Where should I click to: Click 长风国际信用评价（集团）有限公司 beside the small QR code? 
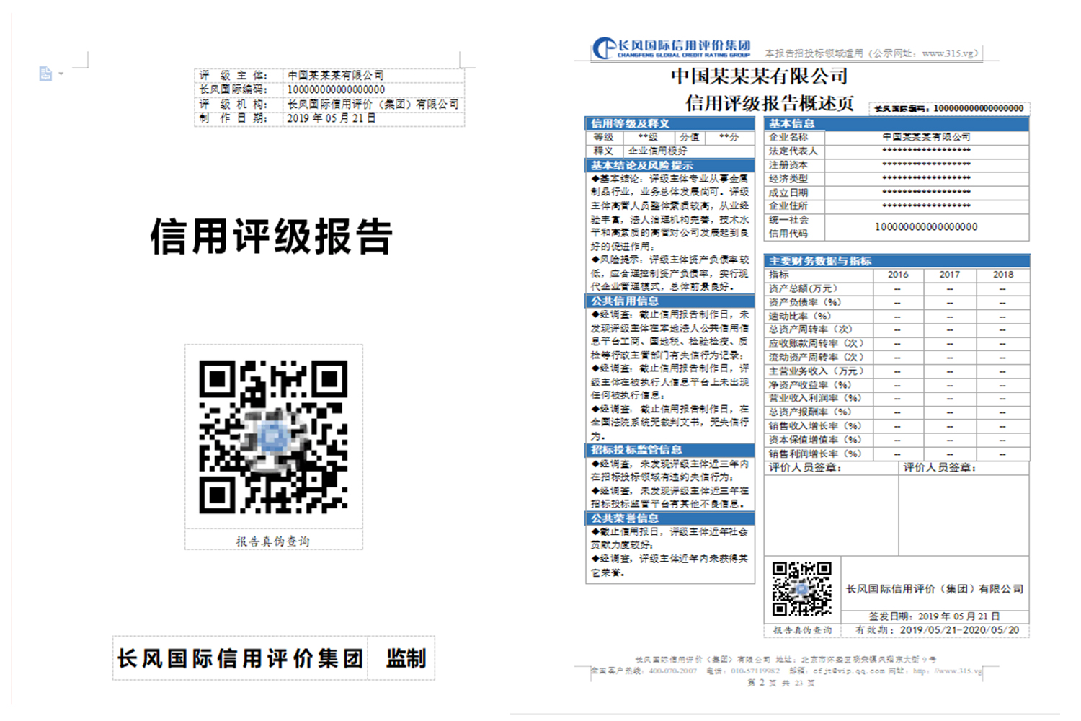coord(935,589)
